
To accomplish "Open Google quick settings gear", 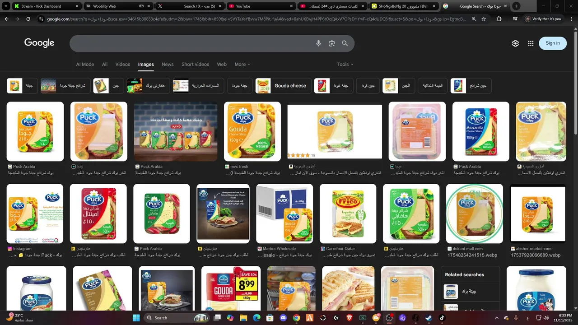I will point(515,43).
